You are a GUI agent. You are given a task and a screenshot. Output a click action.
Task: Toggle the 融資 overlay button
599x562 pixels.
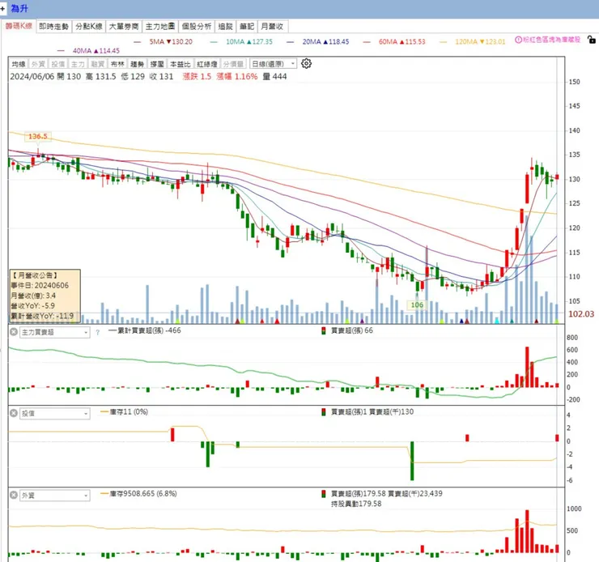[98, 64]
